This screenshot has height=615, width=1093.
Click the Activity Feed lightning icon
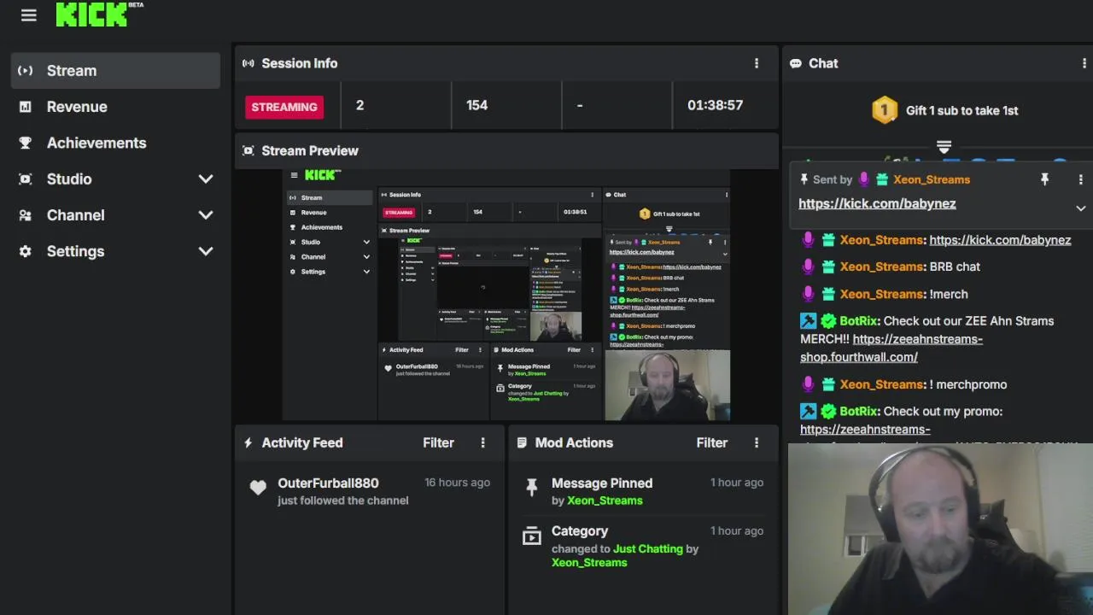pos(248,442)
